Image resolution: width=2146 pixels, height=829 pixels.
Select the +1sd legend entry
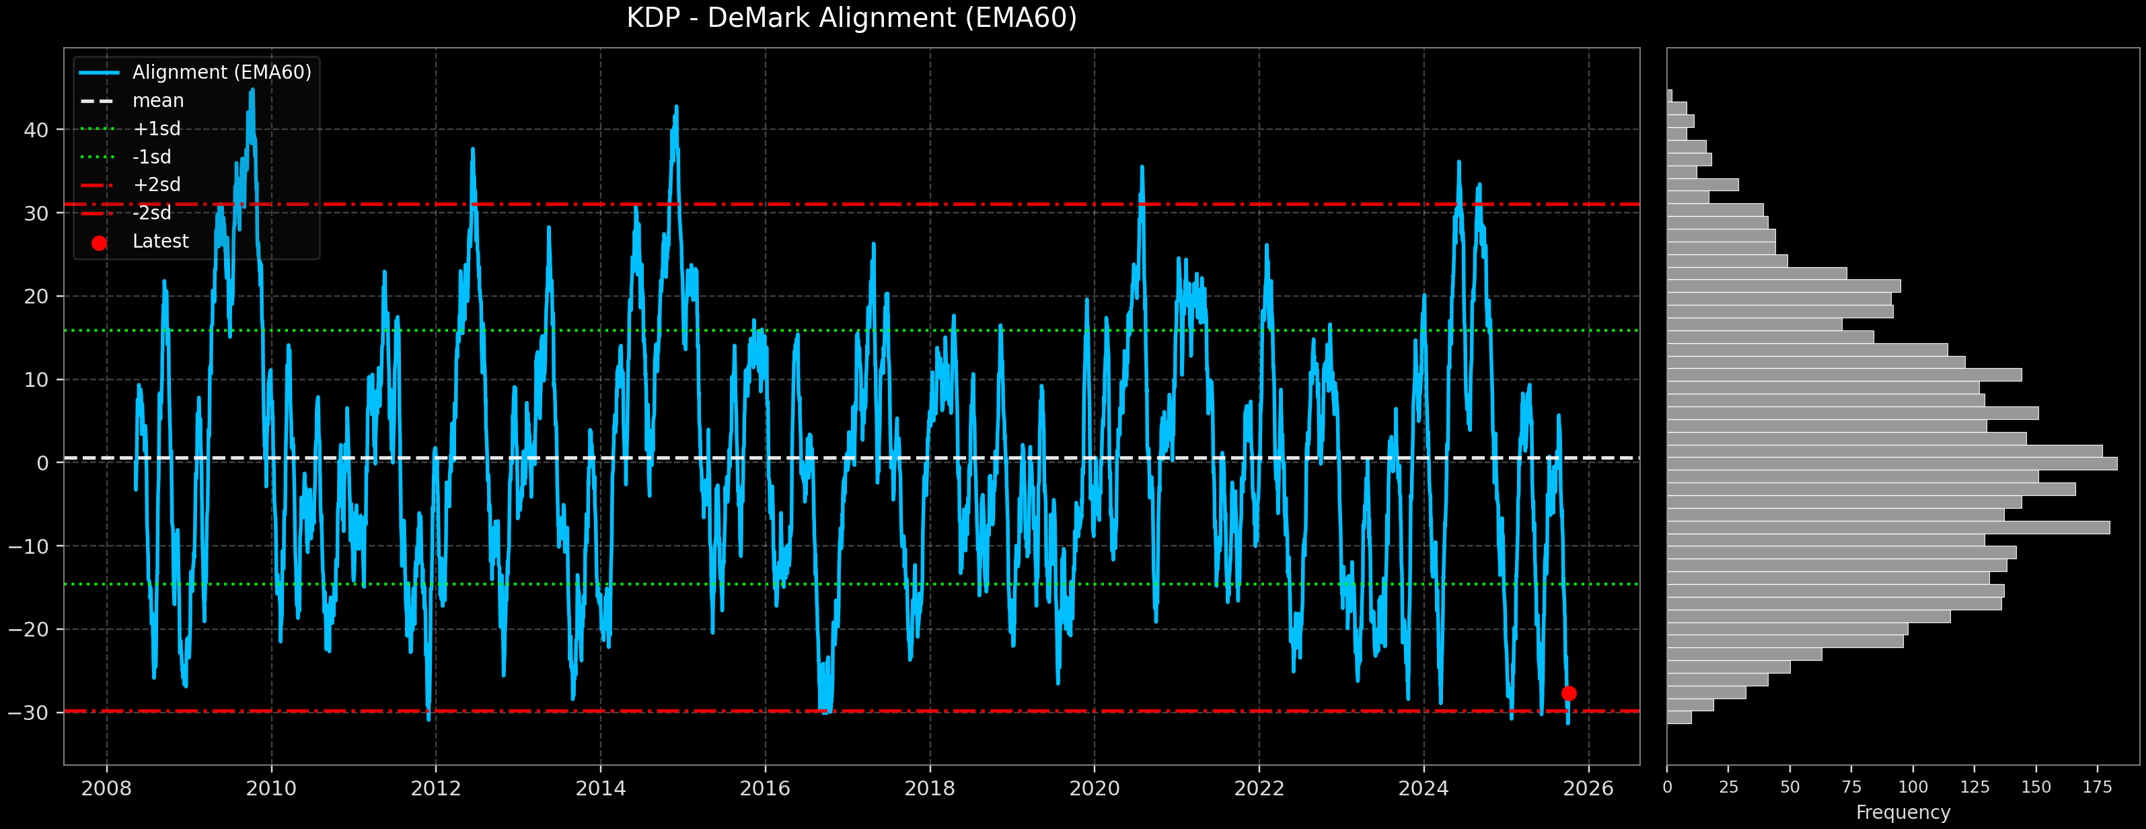click(156, 129)
